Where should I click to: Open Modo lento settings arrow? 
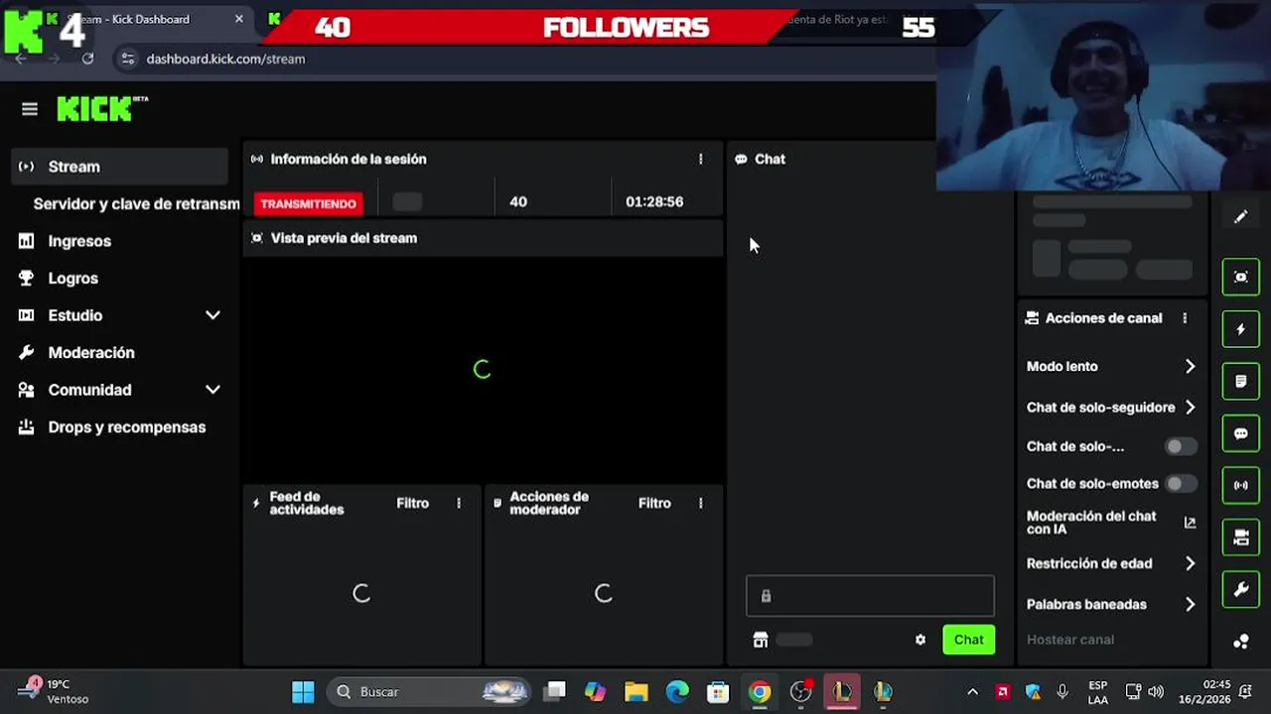point(1190,367)
